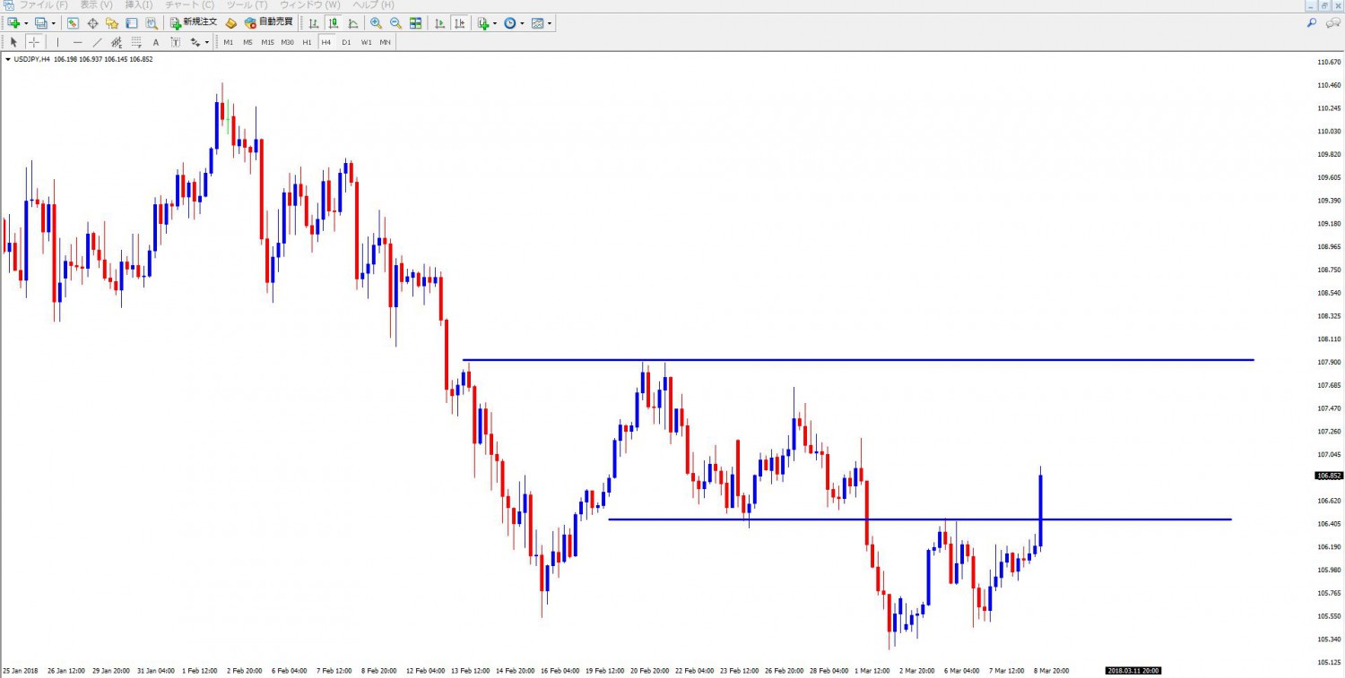Click the current price label 106.852
The width and height of the screenshot is (1345, 678).
pyautogui.click(x=1328, y=476)
